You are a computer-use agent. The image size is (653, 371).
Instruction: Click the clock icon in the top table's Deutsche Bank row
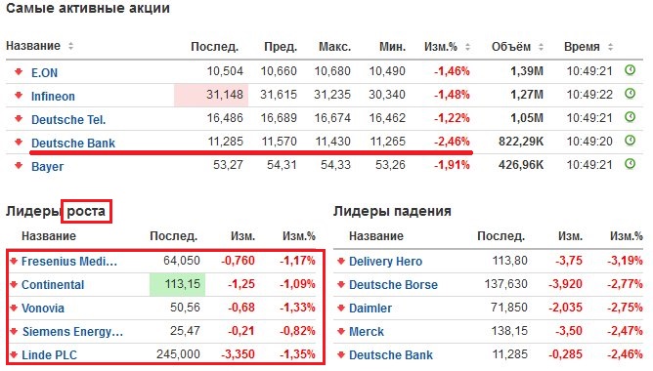[x=631, y=141]
